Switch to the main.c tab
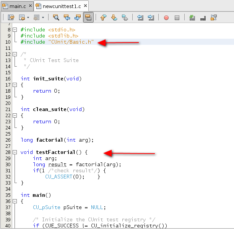The height and width of the screenshot is (229, 234). click(x=16, y=6)
